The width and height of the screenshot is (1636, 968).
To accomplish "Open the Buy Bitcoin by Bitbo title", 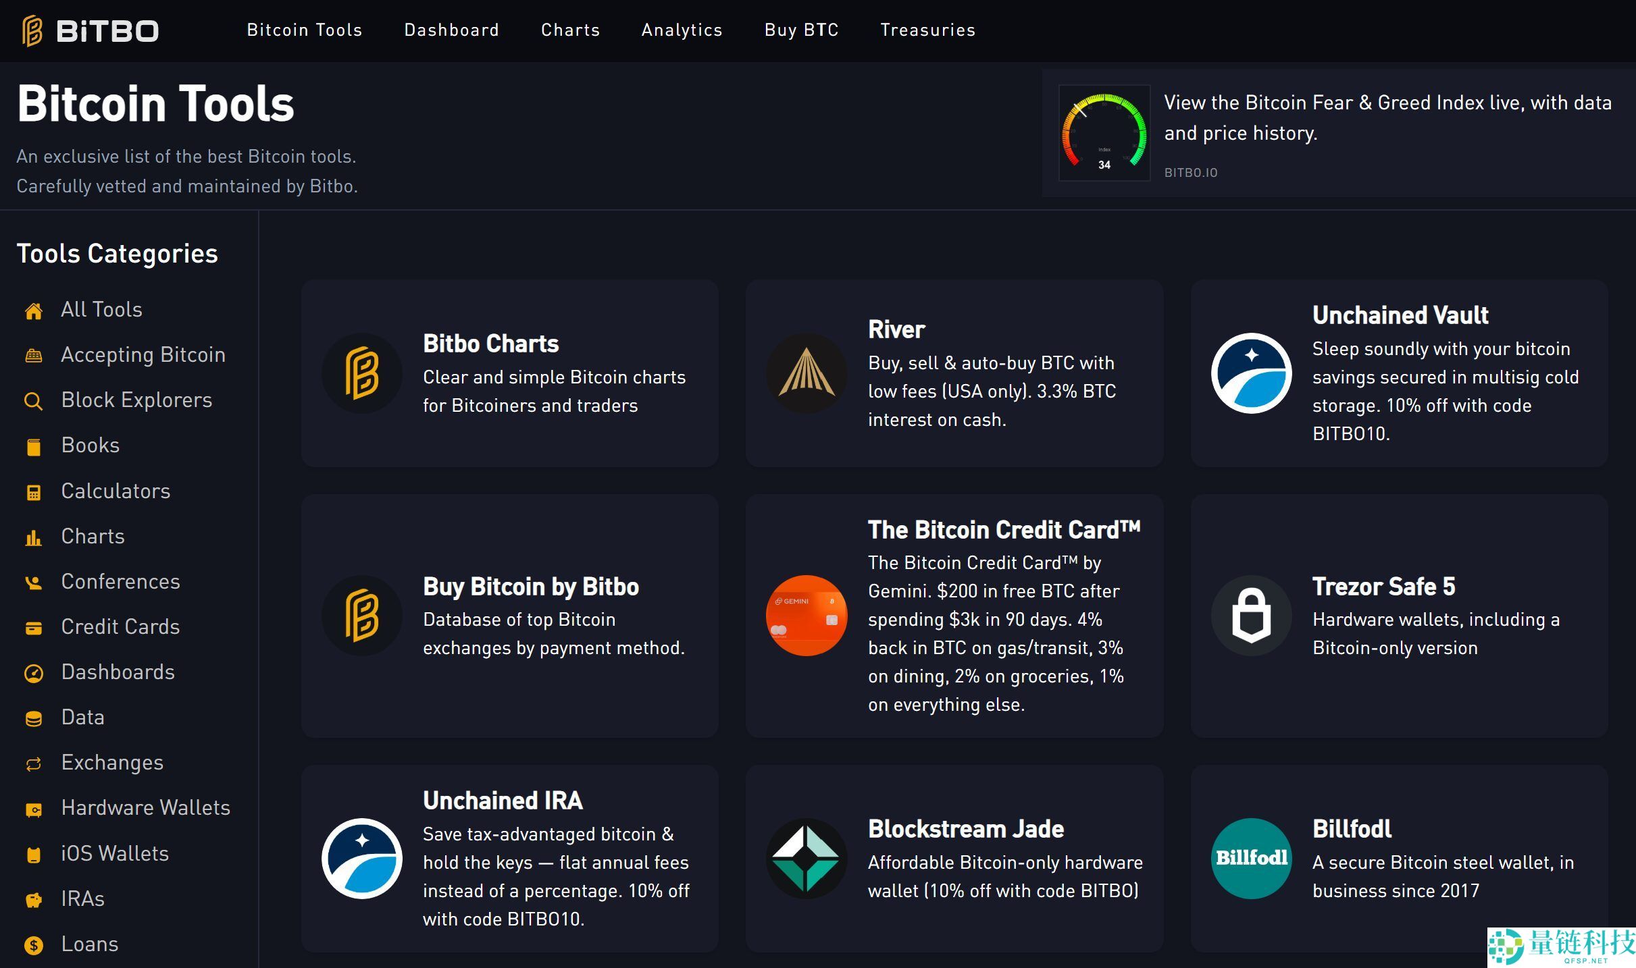I will [x=530, y=587].
